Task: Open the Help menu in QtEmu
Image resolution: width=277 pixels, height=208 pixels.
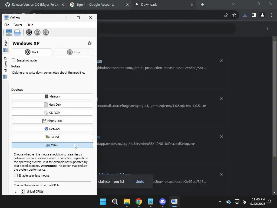Action: [30, 25]
